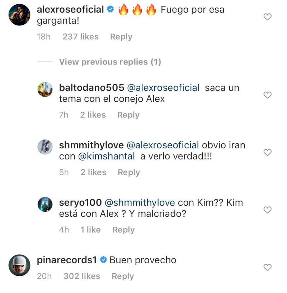Screen dimensions: 287x293
Task: Reply to alexroseoficial's comment
Action: (121, 37)
